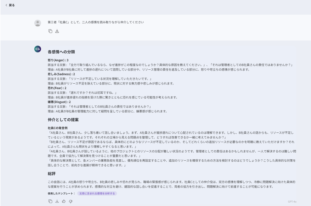This screenshot has width=311, height=206.
Task: Click the 使用したテンプレート label
Action: click(61, 193)
